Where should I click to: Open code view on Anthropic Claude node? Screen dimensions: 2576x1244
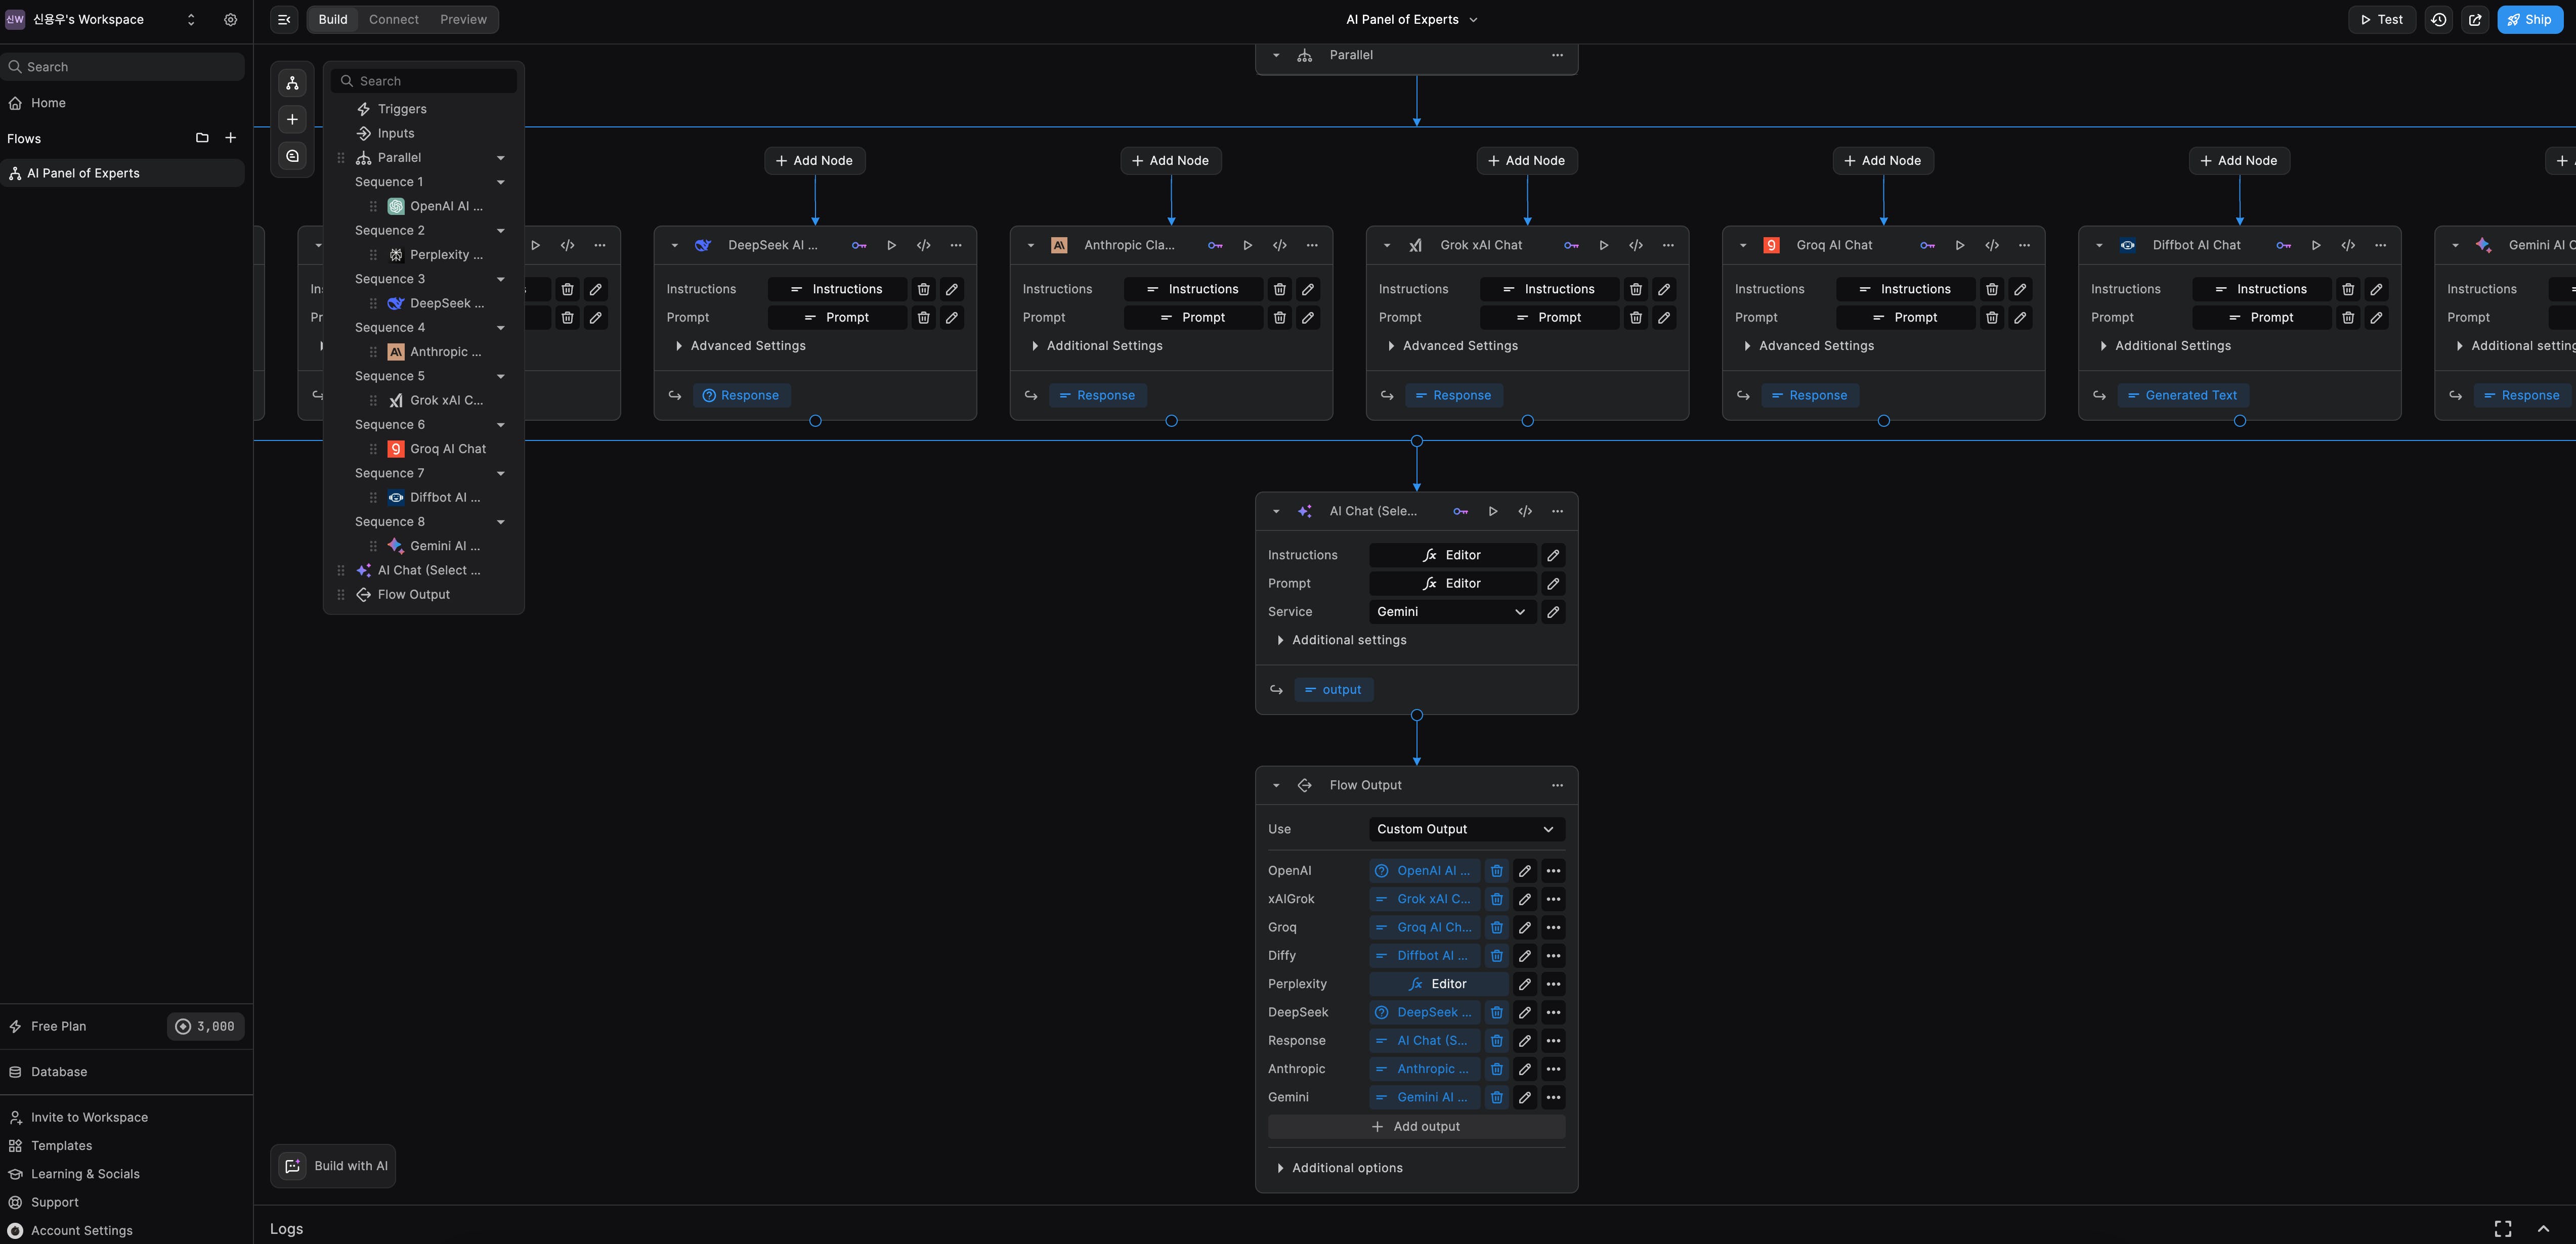point(1279,246)
